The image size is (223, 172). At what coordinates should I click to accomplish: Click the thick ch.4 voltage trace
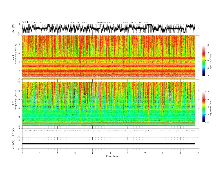[x=108, y=144]
